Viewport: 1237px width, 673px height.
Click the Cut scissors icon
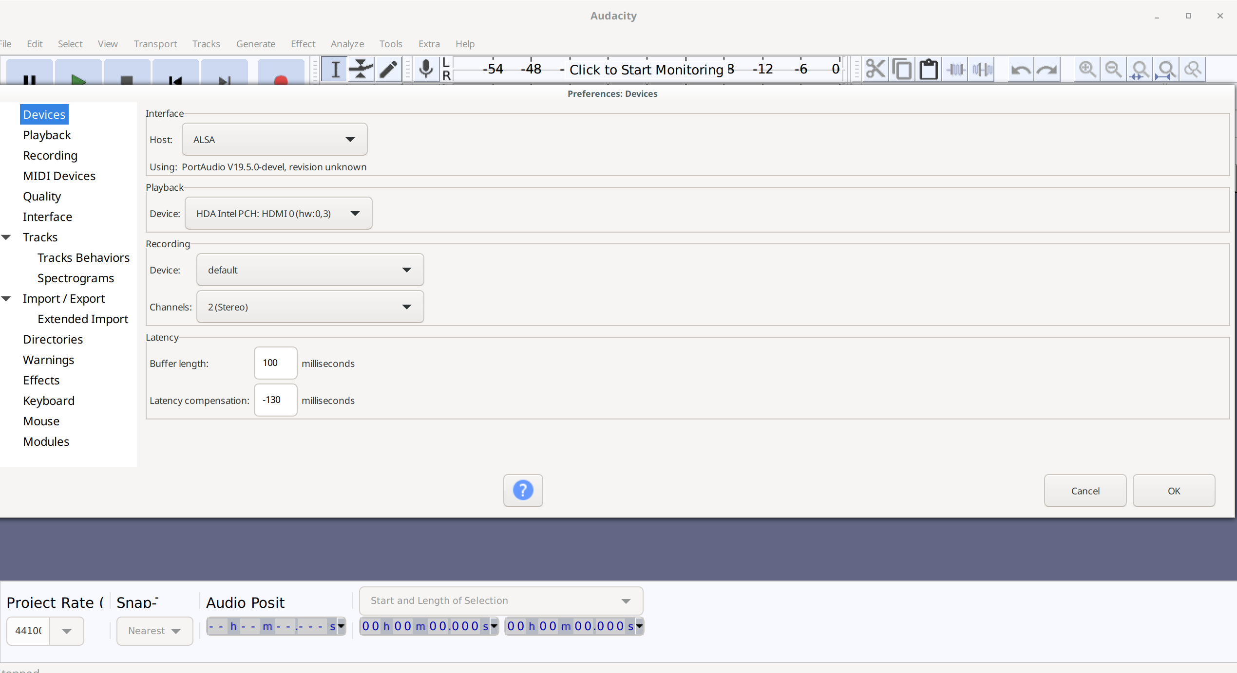(875, 70)
